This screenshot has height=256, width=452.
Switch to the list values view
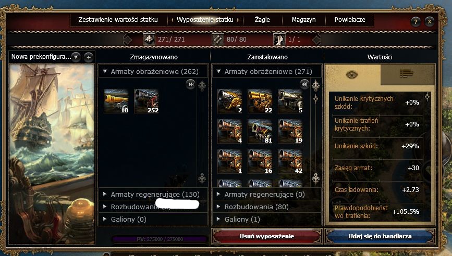coord(407,74)
